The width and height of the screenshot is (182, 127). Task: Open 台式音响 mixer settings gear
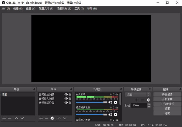click(116, 102)
